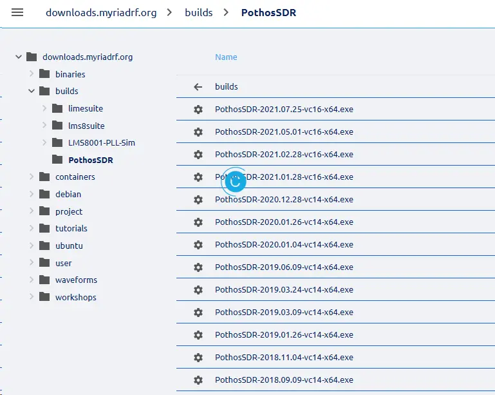The height and width of the screenshot is (395, 495).
Task: Open the hamburger menu
Action: [17, 12]
